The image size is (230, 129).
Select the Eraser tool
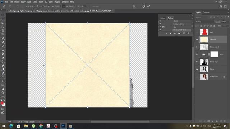pyautogui.click(x=3, y=58)
